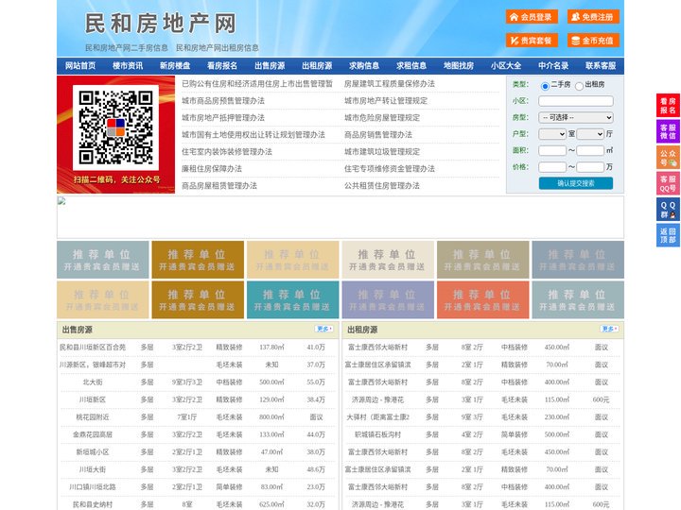Open 出售房源 in the navigation bar

point(270,66)
